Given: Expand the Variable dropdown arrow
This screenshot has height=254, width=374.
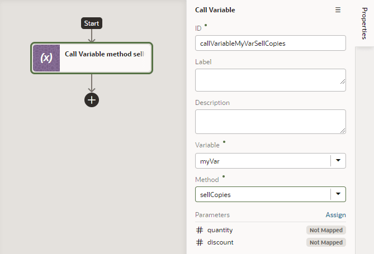Looking at the screenshot, I should (x=338, y=161).
